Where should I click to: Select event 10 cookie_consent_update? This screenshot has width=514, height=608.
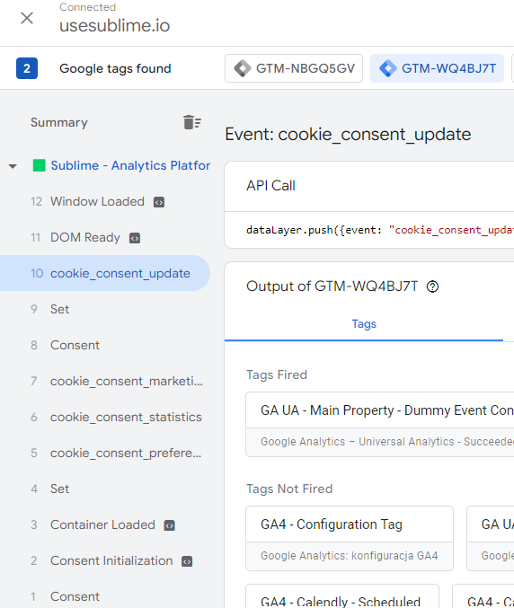pos(105,273)
